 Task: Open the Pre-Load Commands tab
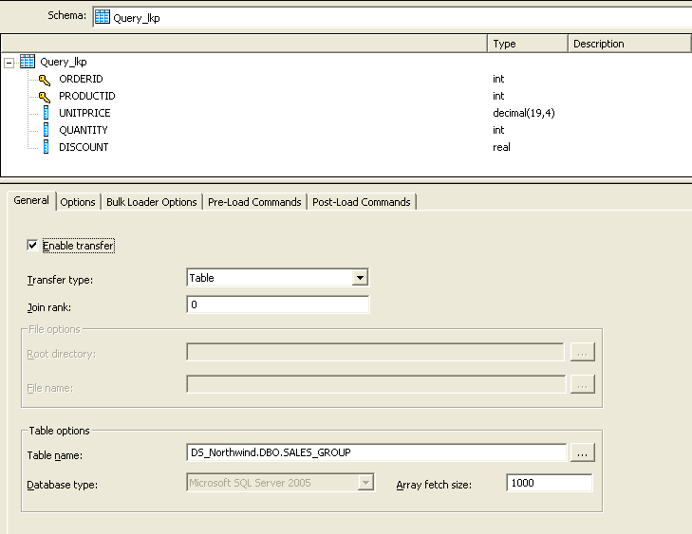click(254, 202)
